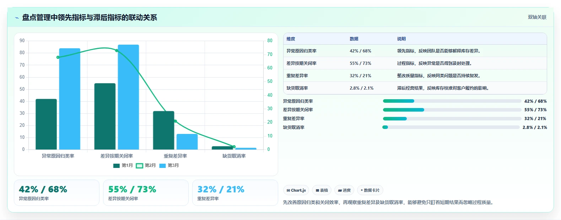Click the dark green 第1月 bar for 异常原因归类率
The image size is (561, 220).
46,124
